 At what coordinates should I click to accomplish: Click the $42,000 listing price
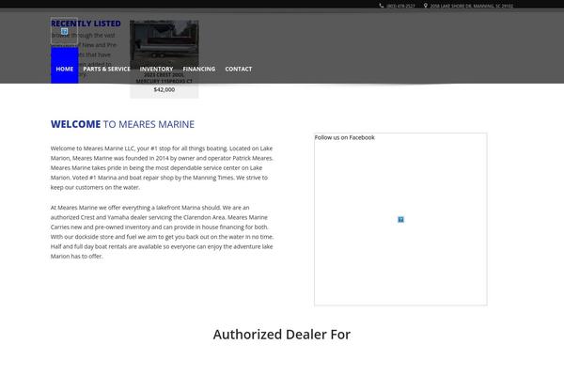[x=164, y=89]
